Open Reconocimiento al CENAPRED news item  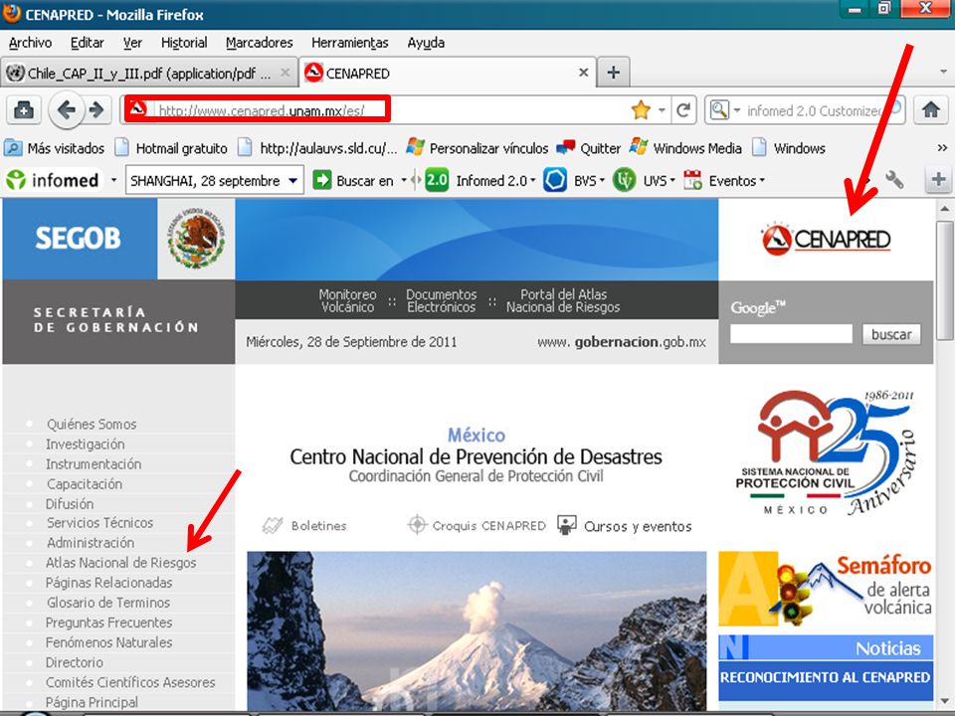pyautogui.click(x=826, y=677)
